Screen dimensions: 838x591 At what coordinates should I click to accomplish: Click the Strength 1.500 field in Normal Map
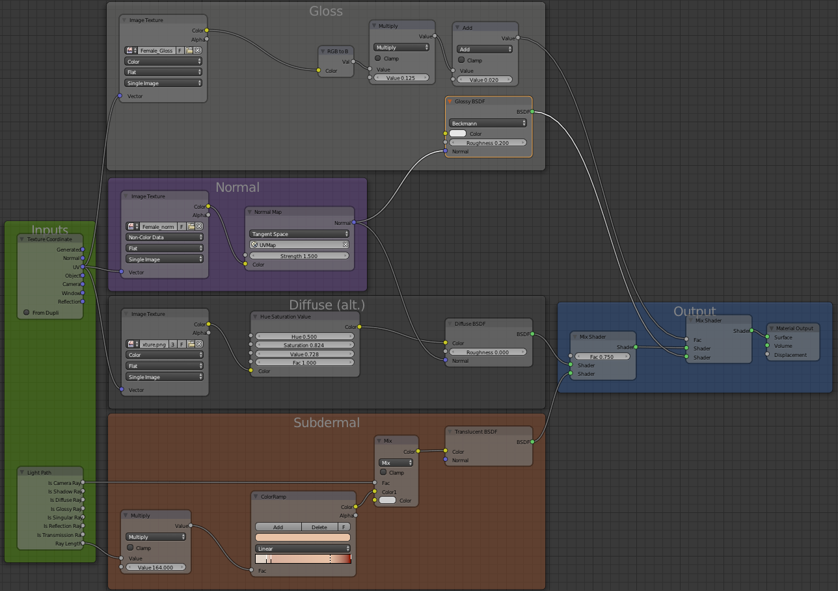click(299, 256)
